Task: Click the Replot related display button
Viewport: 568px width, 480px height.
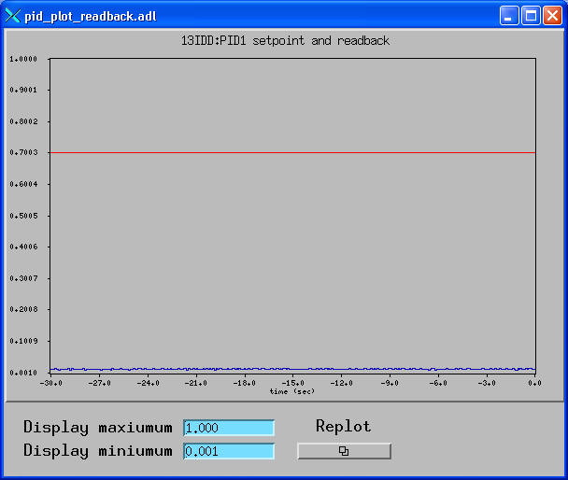Action: [344, 451]
